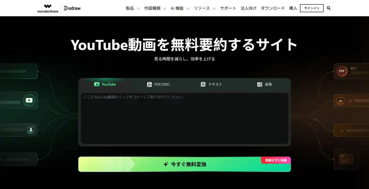Screen dimensions: 369x189
Task: Switch to the 画像 tab
Action: [x=264, y=84]
